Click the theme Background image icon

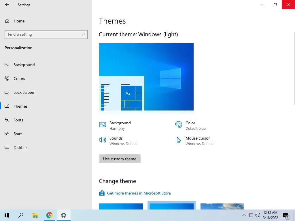[x=103, y=124]
